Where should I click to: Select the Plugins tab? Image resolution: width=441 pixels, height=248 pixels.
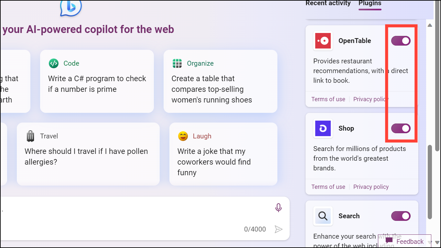pos(370,4)
